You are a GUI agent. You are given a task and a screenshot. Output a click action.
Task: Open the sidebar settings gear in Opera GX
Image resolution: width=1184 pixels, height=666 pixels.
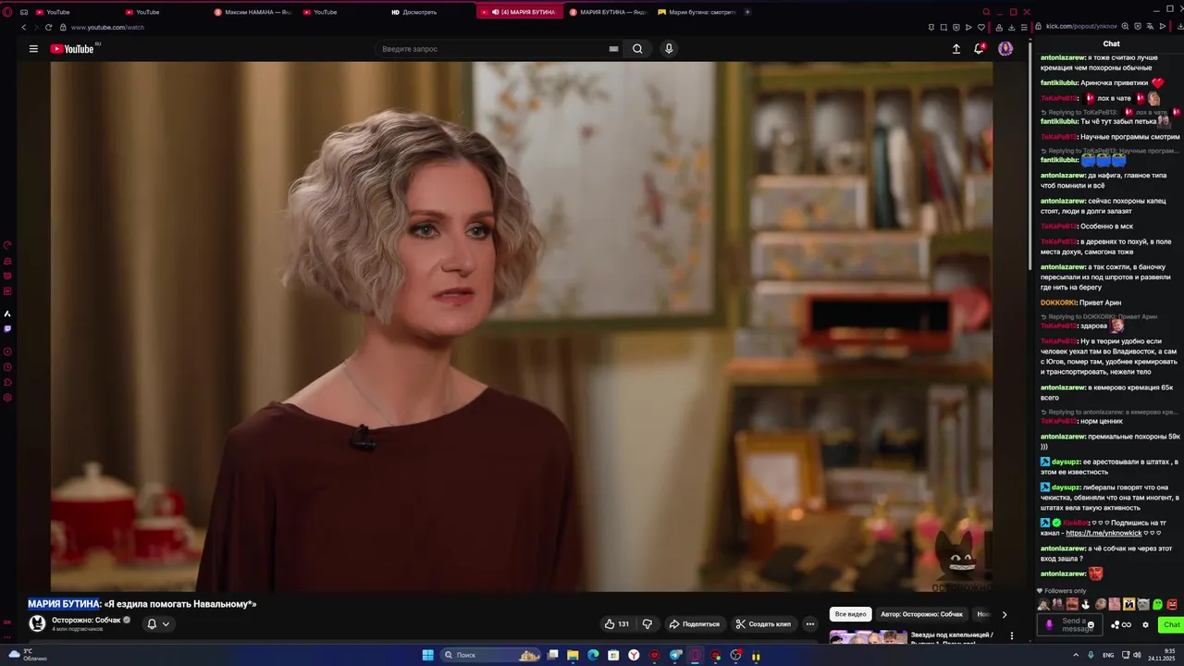tap(7, 398)
